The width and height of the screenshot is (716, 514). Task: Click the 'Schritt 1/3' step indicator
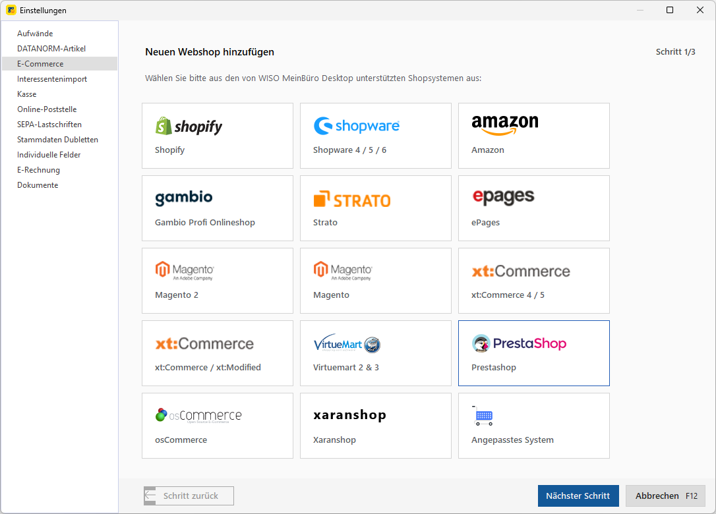[675, 51]
